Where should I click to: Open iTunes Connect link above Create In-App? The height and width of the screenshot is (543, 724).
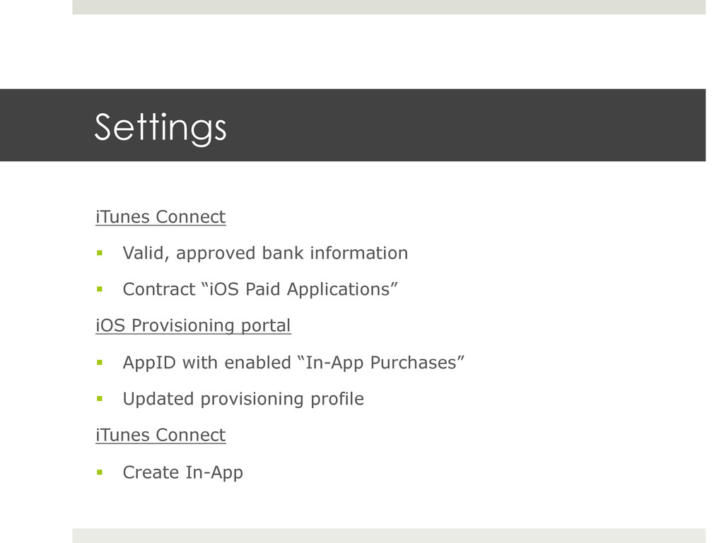pos(160,435)
